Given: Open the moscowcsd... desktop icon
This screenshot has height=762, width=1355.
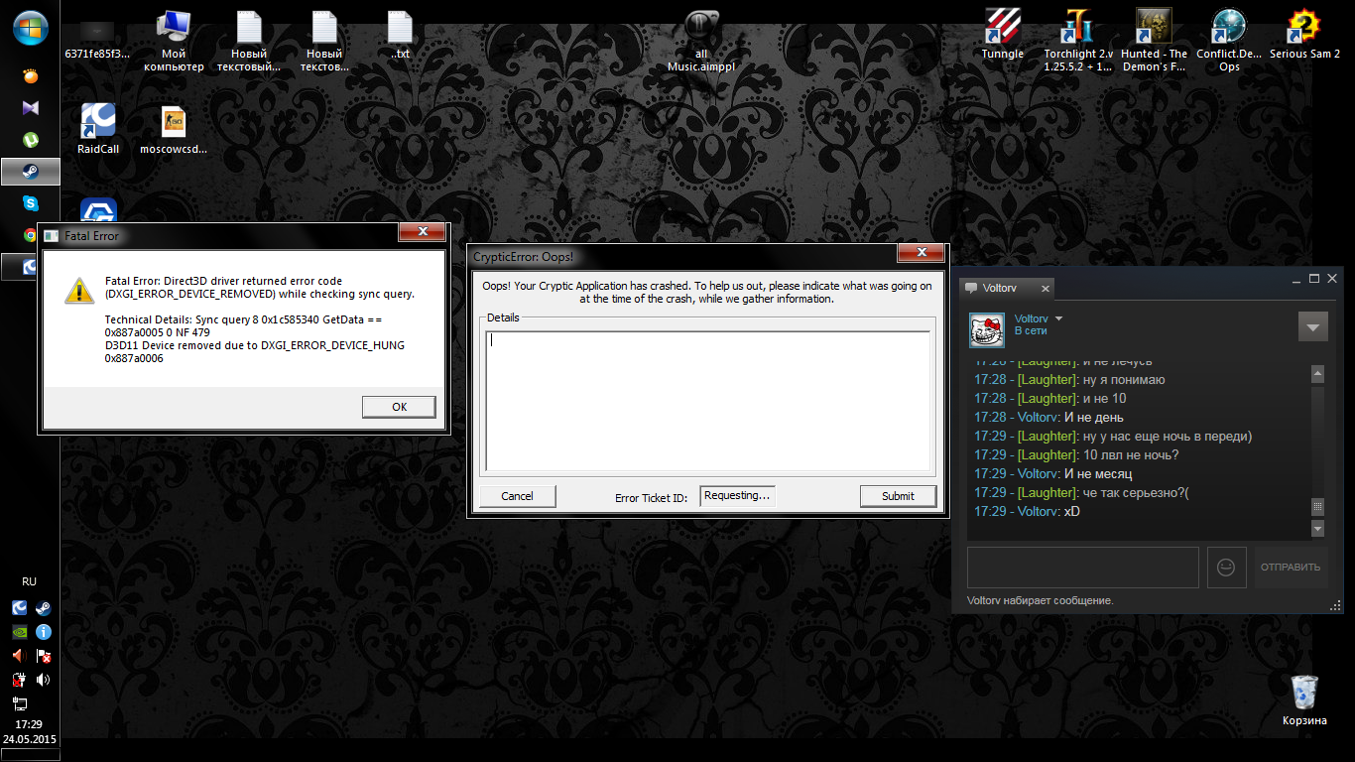Looking at the screenshot, I should pos(174,129).
